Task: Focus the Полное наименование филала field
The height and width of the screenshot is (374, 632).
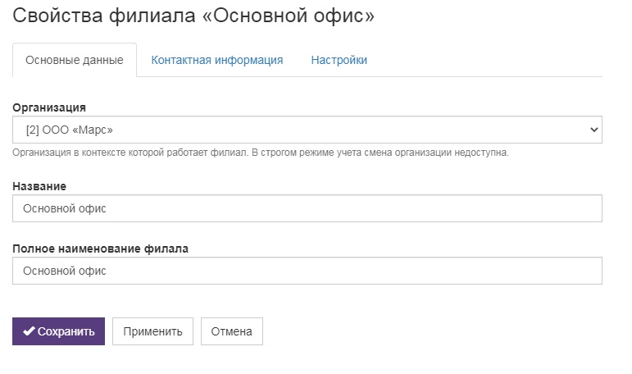Action: tap(307, 271)
